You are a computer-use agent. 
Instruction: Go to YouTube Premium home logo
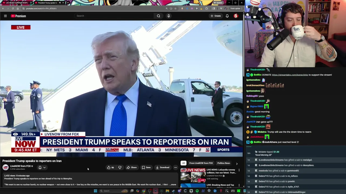18,16
